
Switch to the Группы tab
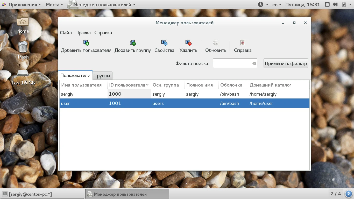tap(102, 76)
